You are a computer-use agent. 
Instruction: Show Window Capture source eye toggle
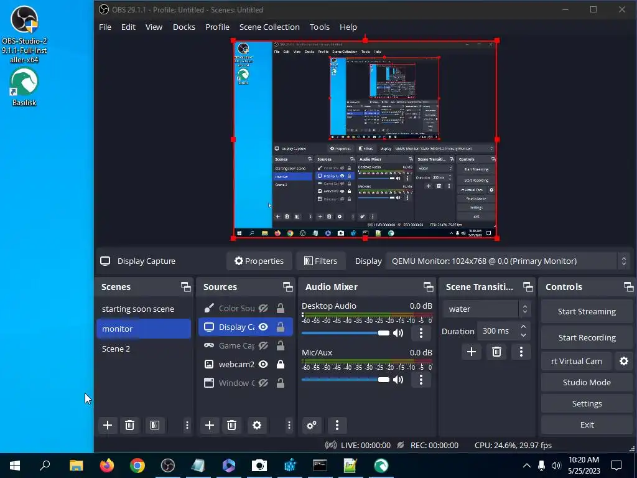click(x=263, y=383)
